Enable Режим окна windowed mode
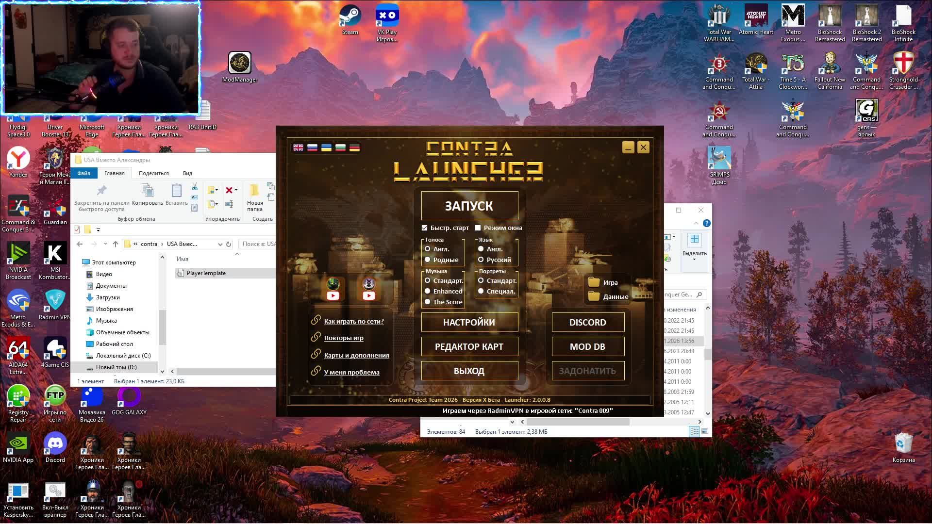The width and height of the screenshot is (932, 524). (x=478, y=228)
